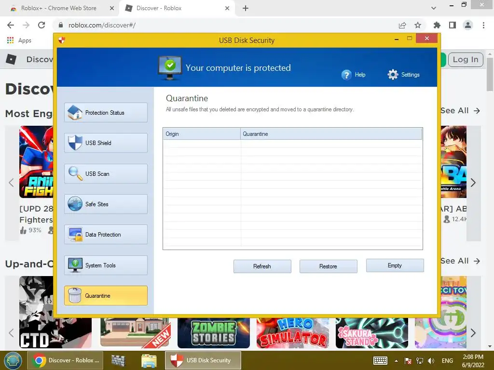Open the Zombie Stories game thumbnail
This screenshot has width=494, height=370.
pos(214,333)
